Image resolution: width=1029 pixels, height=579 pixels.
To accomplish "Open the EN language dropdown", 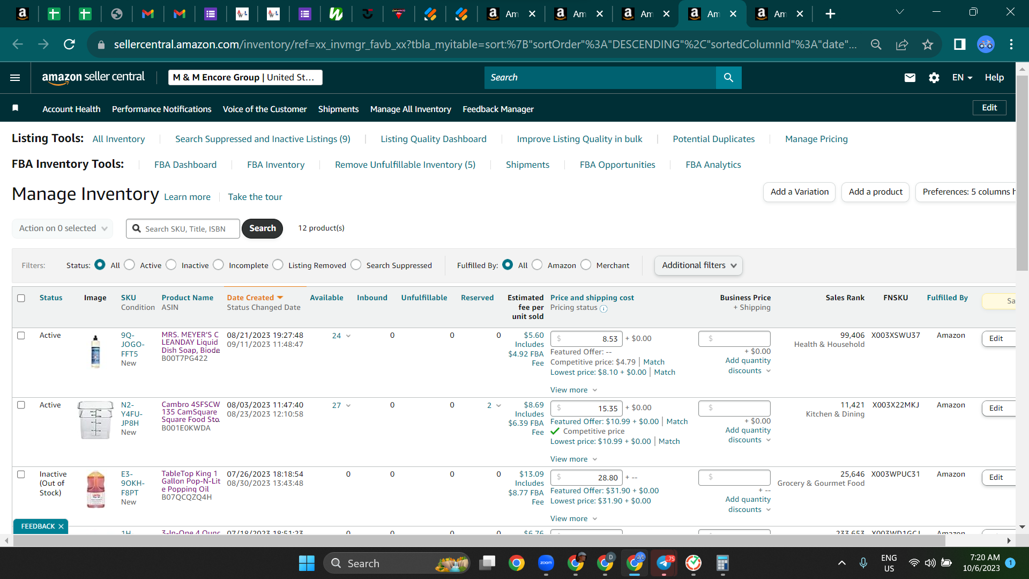I will 962,78.
